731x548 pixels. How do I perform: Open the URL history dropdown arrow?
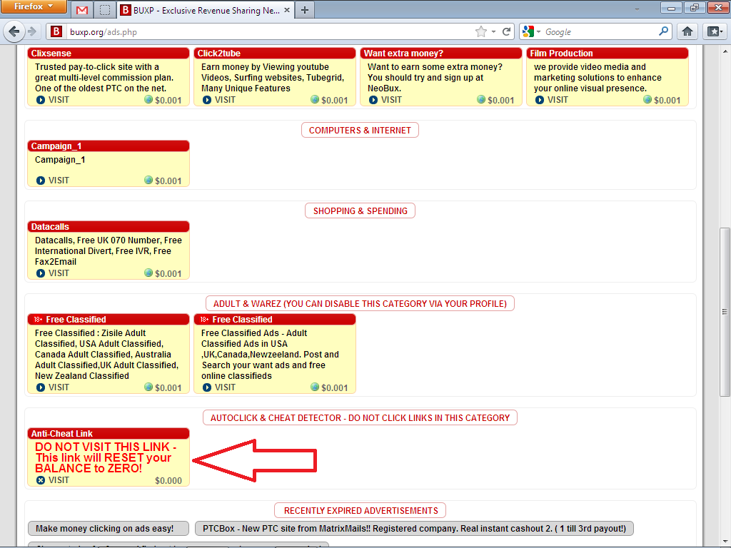[x=493, y=31]
